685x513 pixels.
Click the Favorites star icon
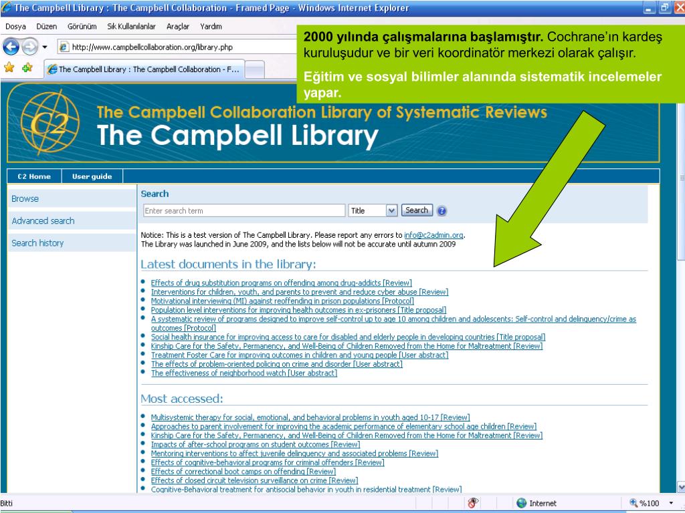9,67
